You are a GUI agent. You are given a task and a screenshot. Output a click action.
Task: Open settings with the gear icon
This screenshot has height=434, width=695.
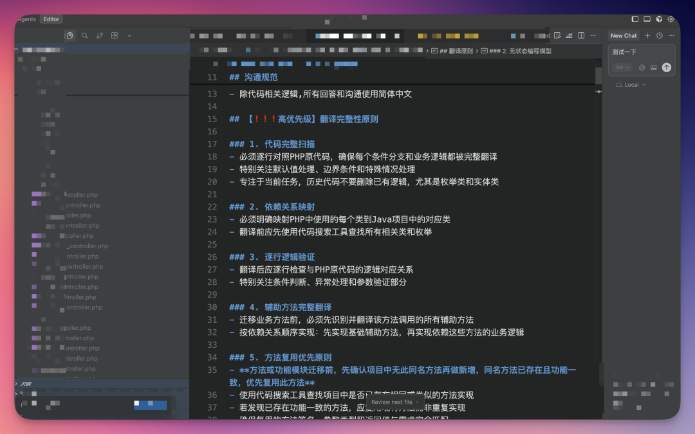point(671,19)
